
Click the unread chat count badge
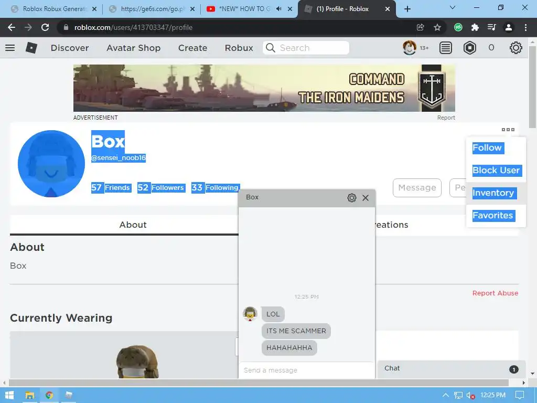pos(513,369)
